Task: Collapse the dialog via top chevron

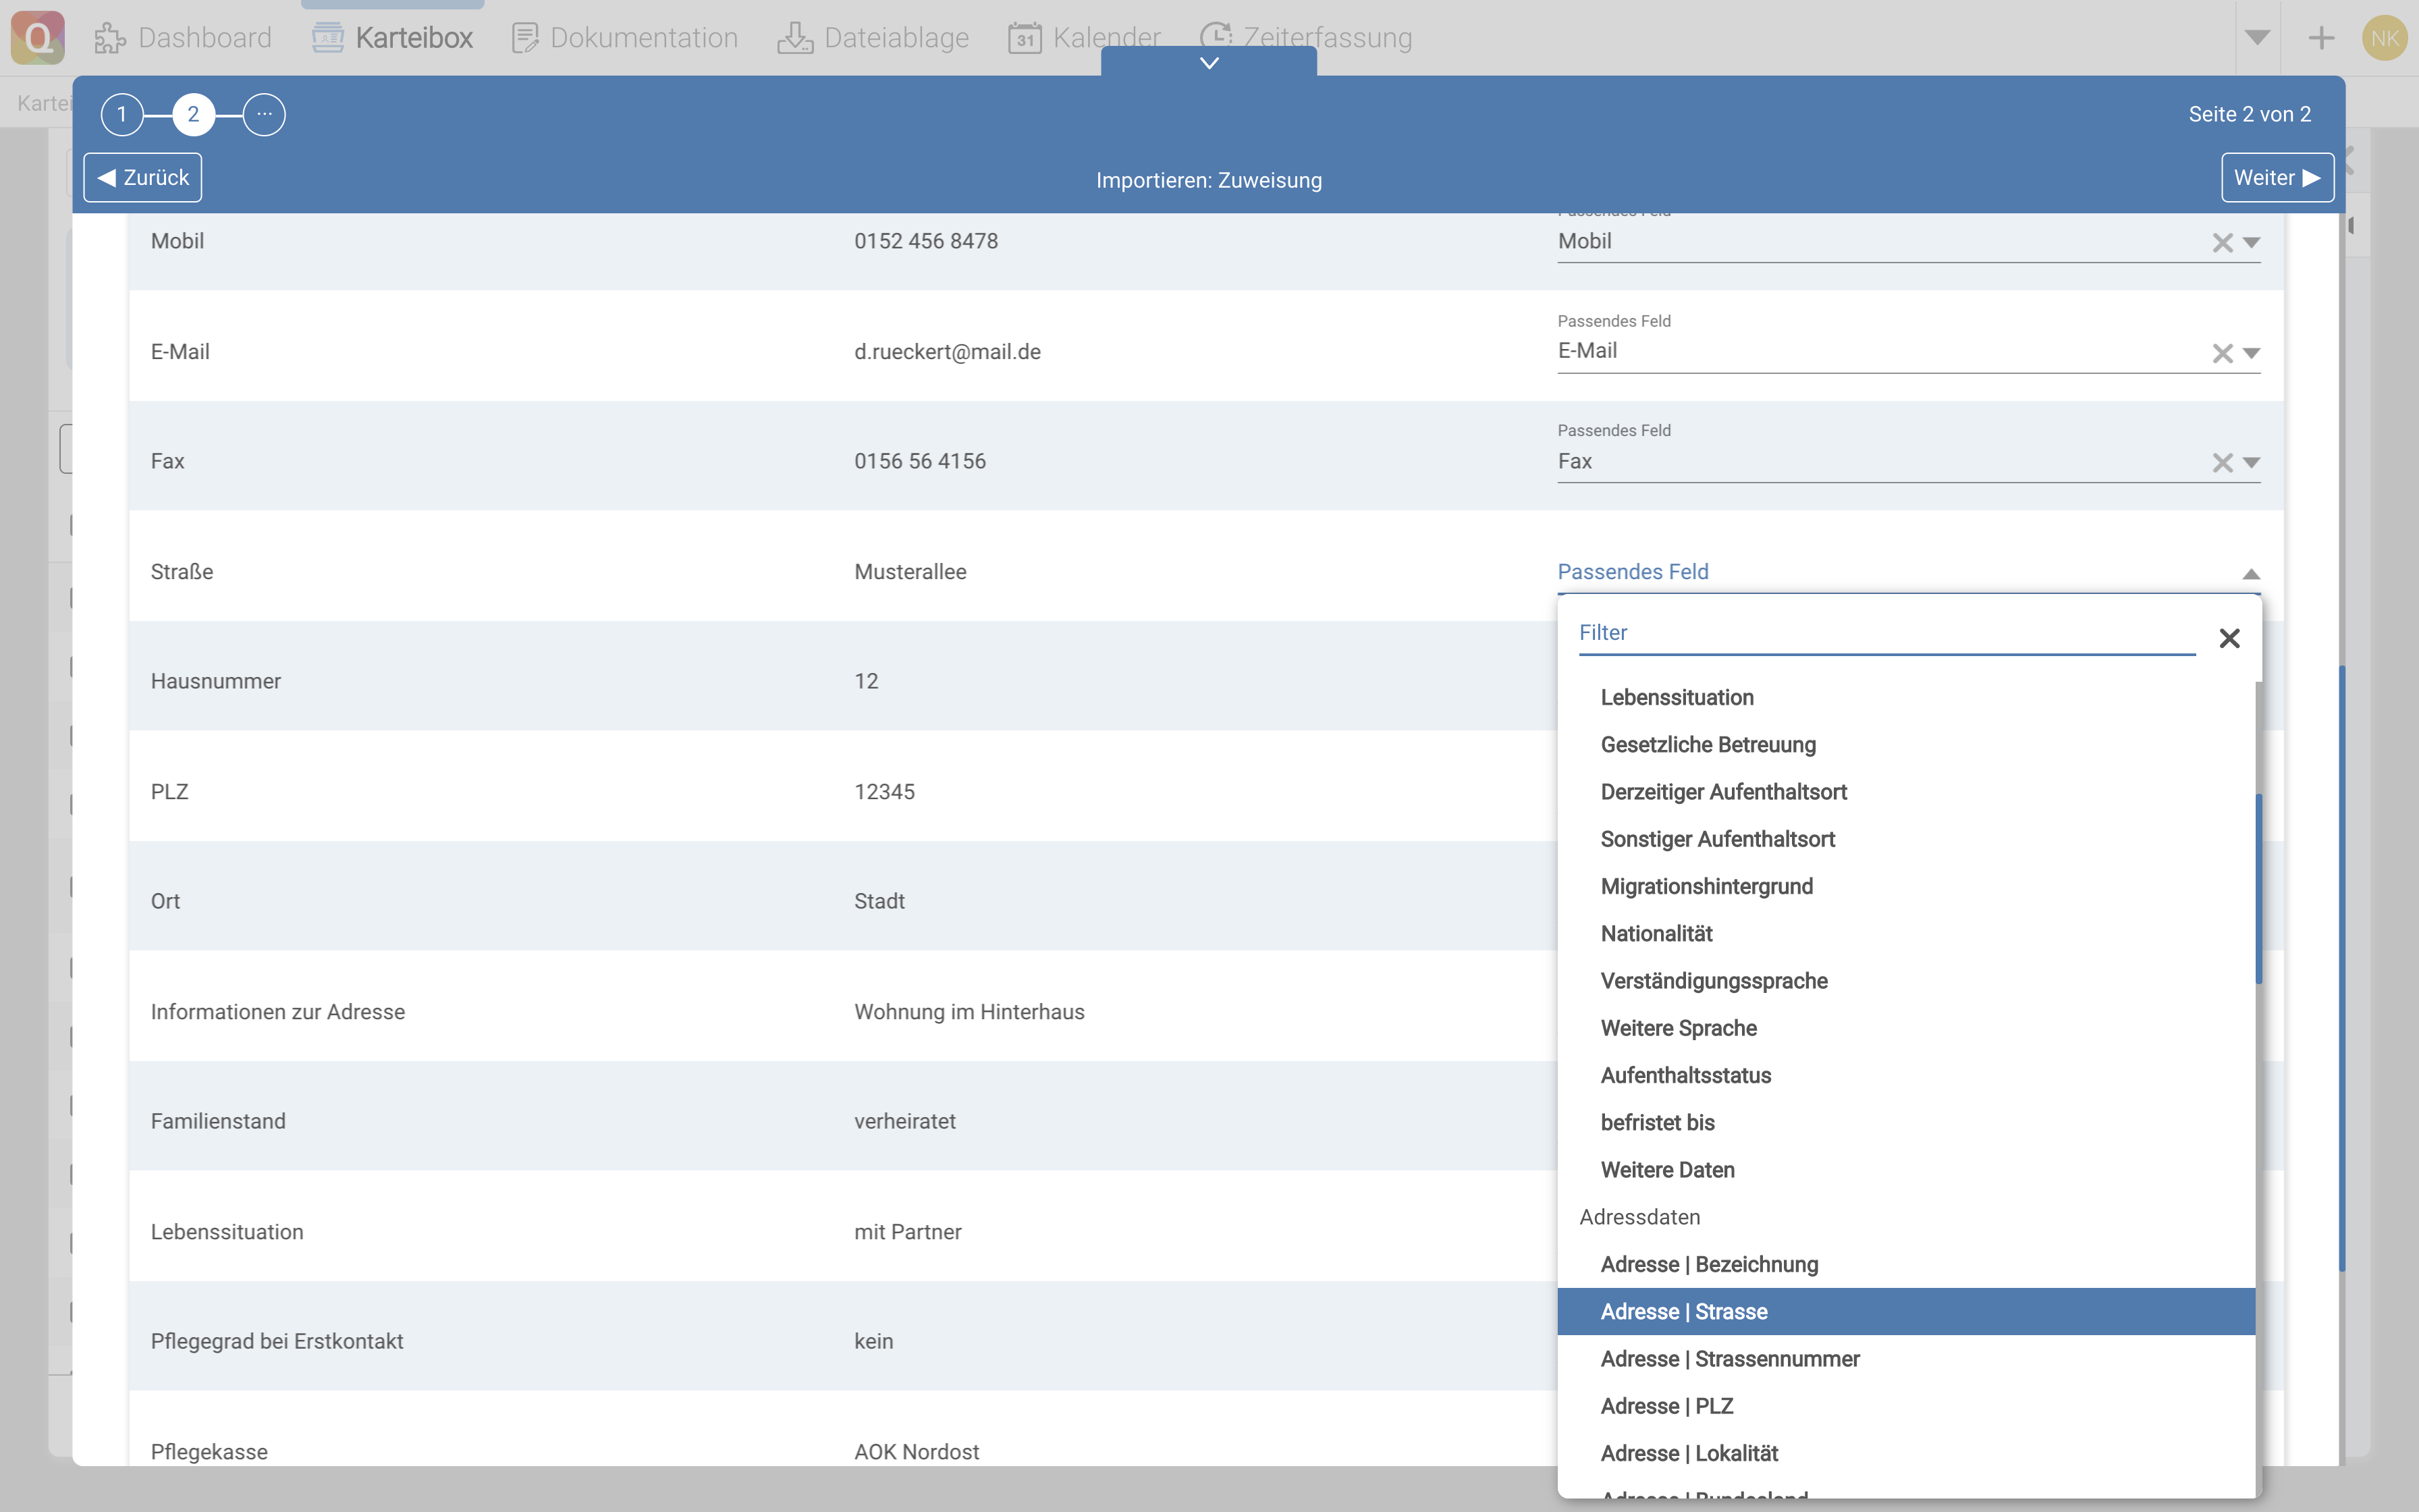Action: click(x=1209, y=63)
